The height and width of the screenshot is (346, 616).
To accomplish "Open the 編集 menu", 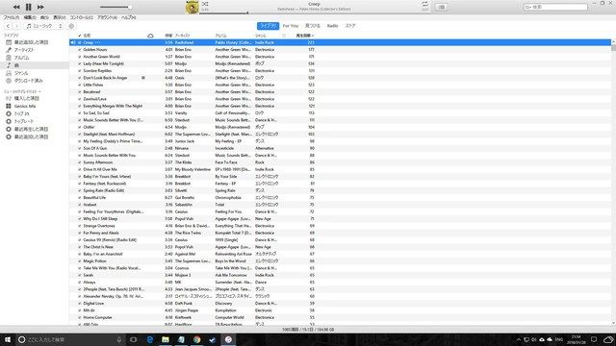I will [x=30, y=17].
